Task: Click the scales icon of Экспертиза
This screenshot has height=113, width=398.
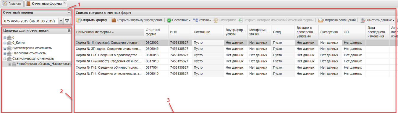Action: click(216, 20)
